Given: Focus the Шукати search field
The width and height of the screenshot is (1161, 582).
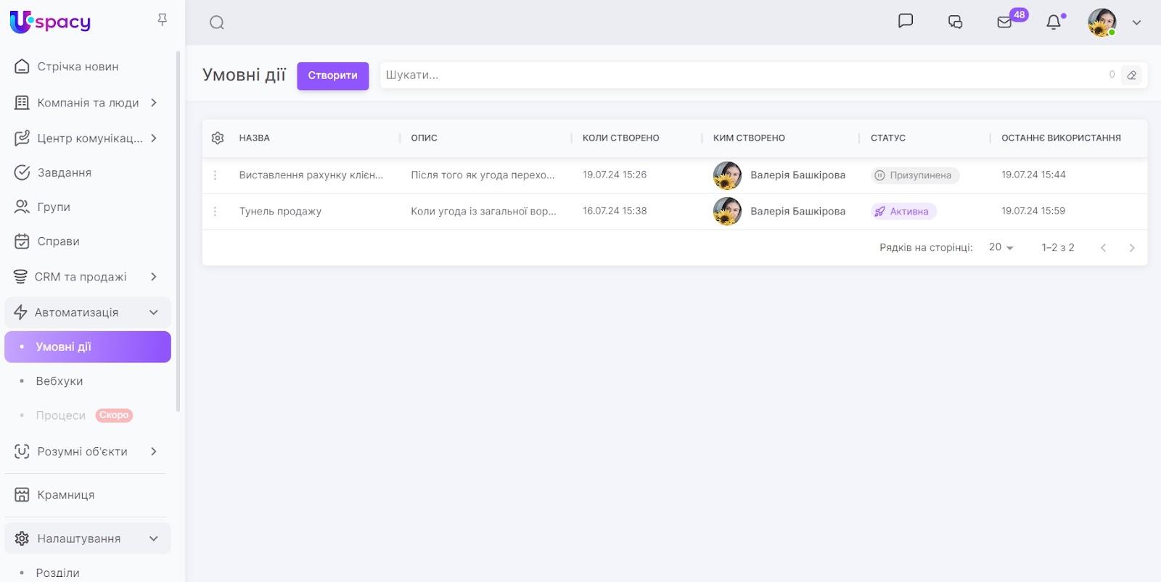Looking at the screenshot, I should [740, 75].
